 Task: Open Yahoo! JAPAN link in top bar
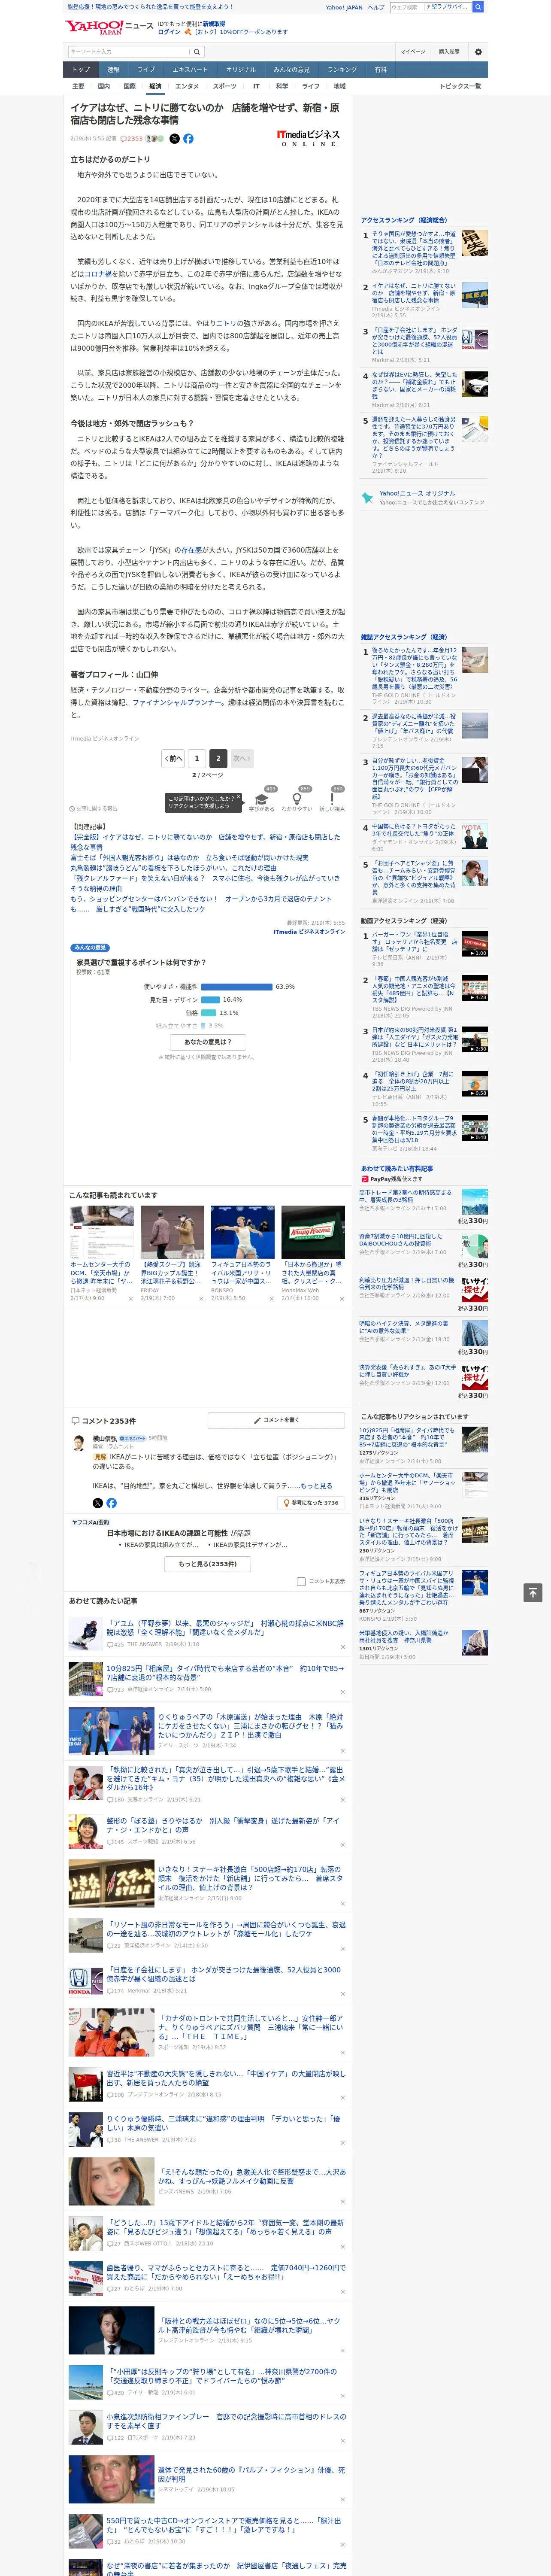(x=344, y=7)
